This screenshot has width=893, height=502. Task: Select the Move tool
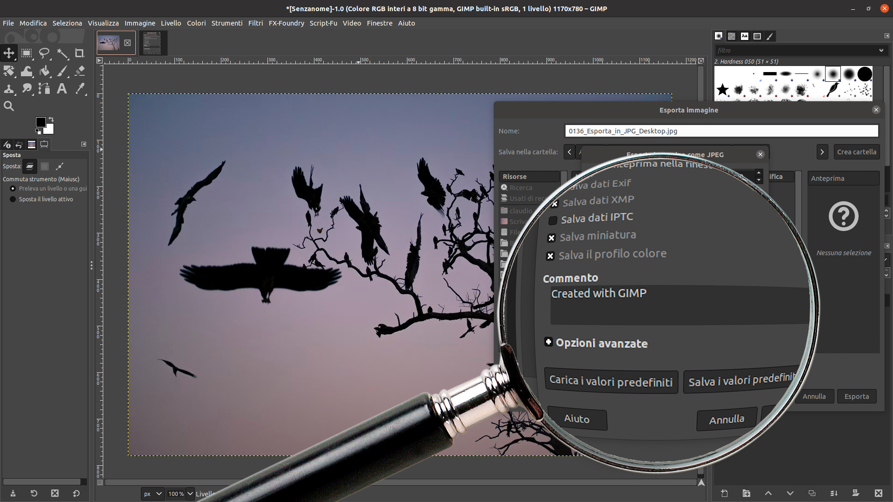click(9, 53)
